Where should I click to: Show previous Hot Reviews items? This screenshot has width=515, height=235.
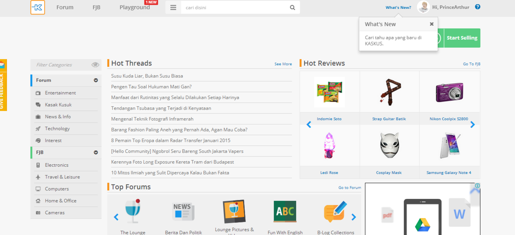(x=309, y=125)
